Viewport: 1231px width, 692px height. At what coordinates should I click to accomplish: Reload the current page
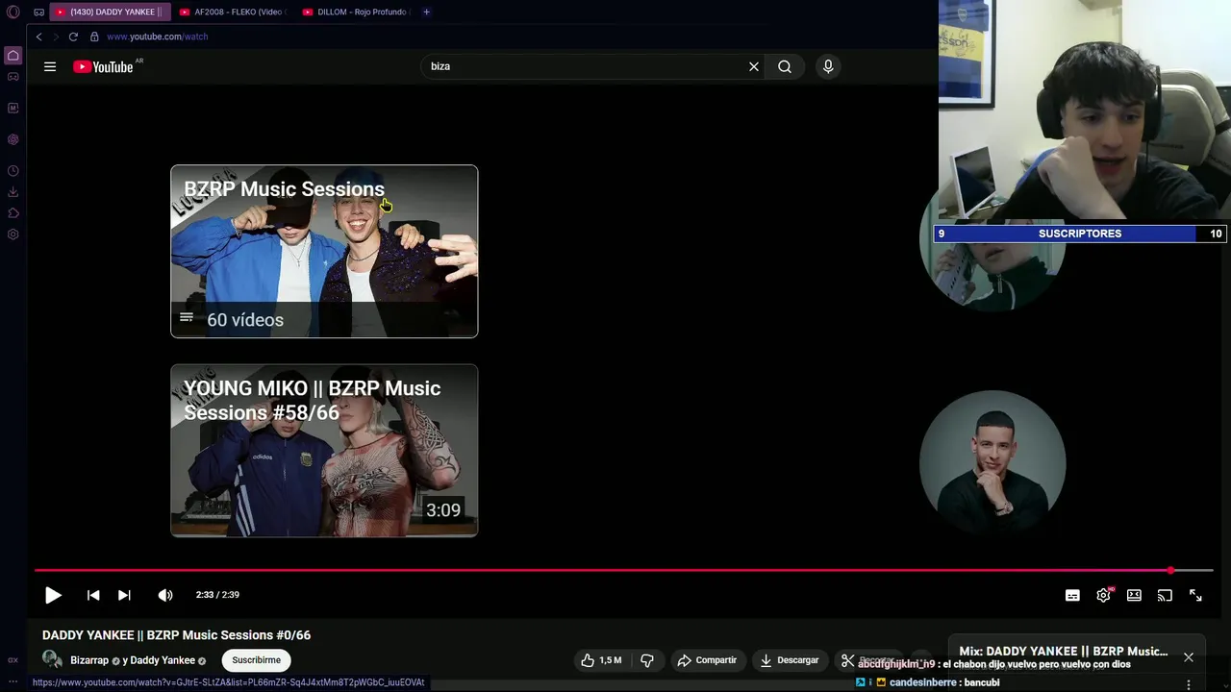tap(73, 37)
